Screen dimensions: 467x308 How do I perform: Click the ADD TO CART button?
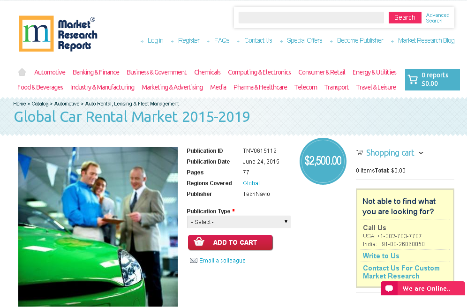pyautogui.click(x=230, y=242)
